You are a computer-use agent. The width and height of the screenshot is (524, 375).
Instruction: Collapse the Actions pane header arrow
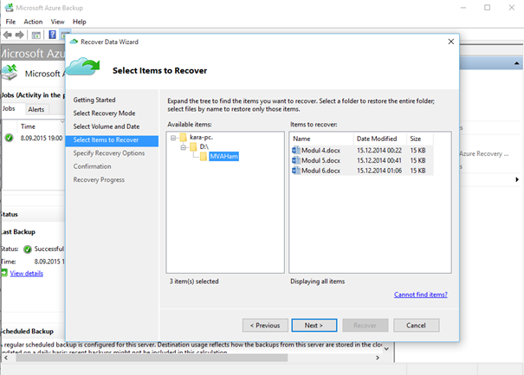[517, 63]
